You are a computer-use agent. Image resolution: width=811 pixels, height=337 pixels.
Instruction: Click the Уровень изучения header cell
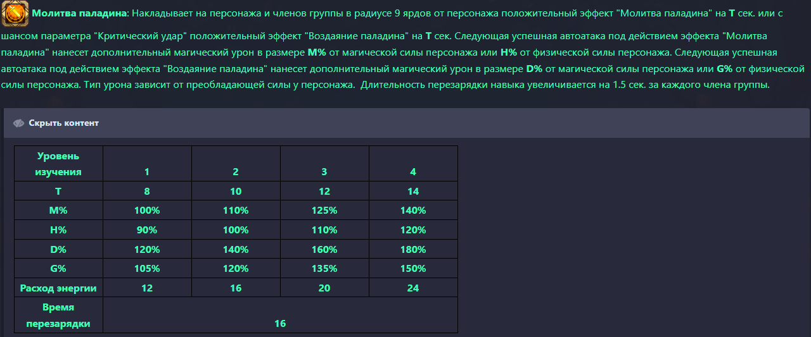pos(58,164)
